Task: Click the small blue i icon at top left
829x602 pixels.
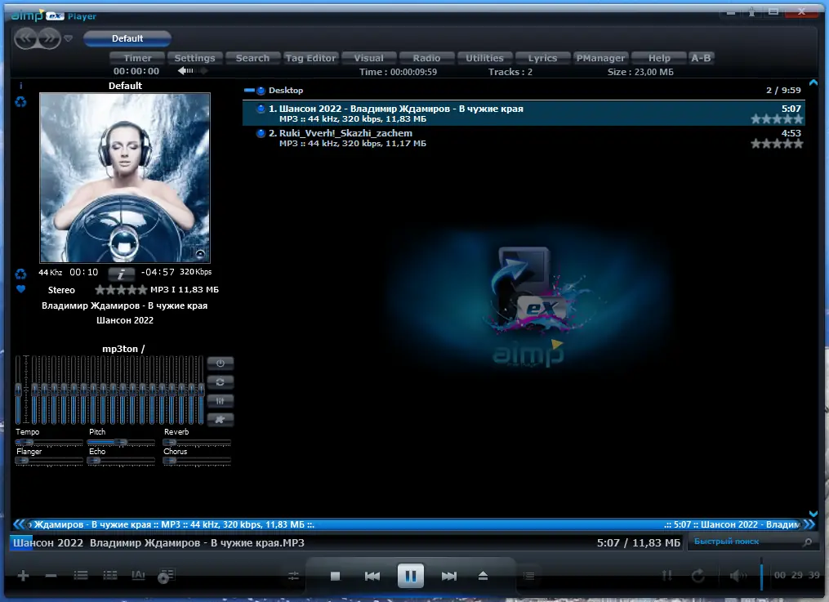Action: coord(20,86)
